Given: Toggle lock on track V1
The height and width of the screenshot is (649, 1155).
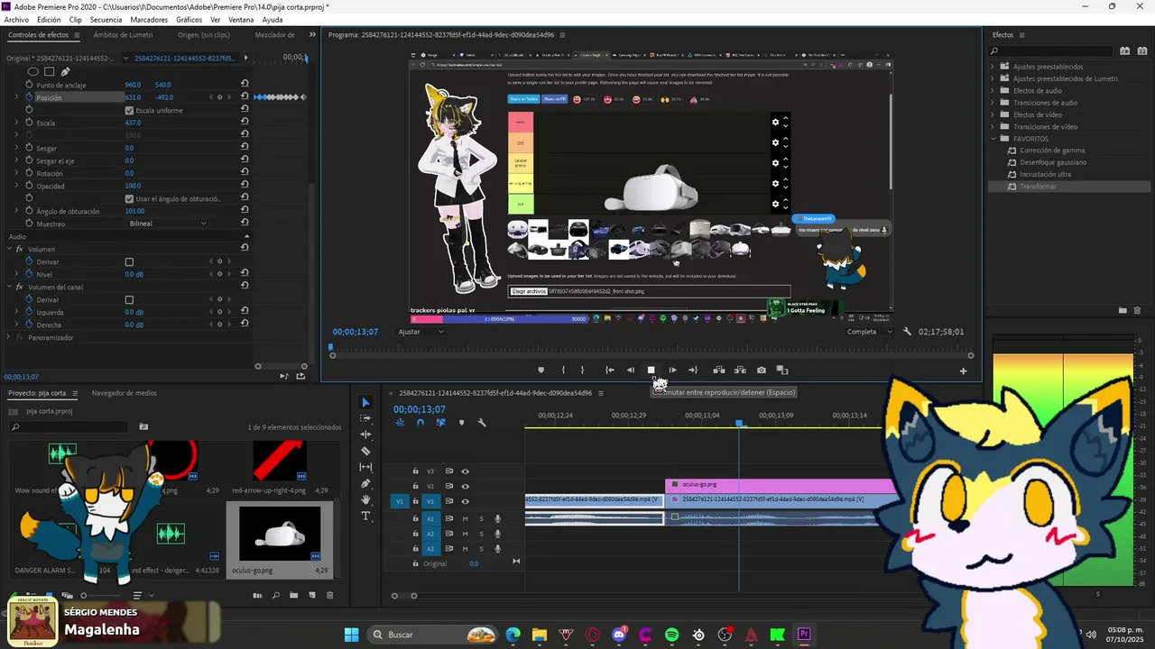Looking at the screenshot, I should point(415,501).
